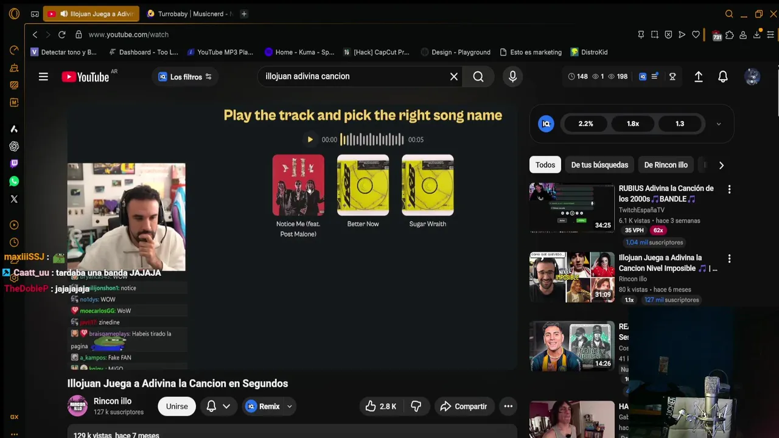Open Home - Kuma bookmark
779x438 pixels.
pyautogui.click(x=299, y=52)
